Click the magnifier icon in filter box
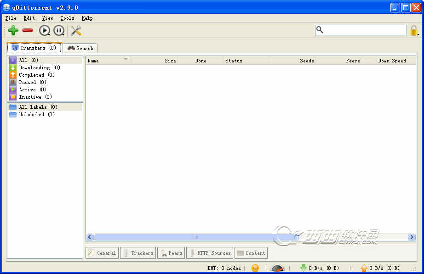Screen dimensions: 424x274 320,30
